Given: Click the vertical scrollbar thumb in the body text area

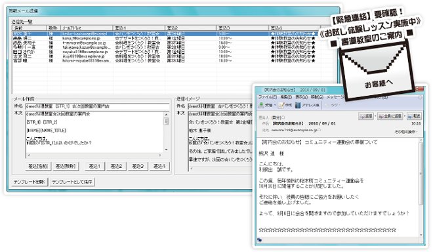Looking at the screenshot, I should click(x=166, y=121).
